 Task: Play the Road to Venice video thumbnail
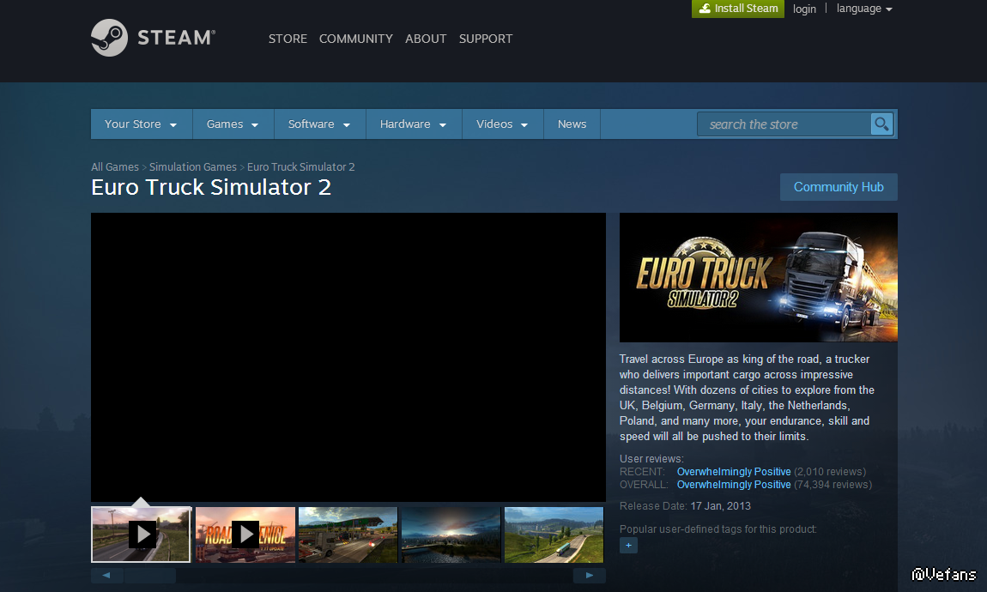click(x=245, y=535)
